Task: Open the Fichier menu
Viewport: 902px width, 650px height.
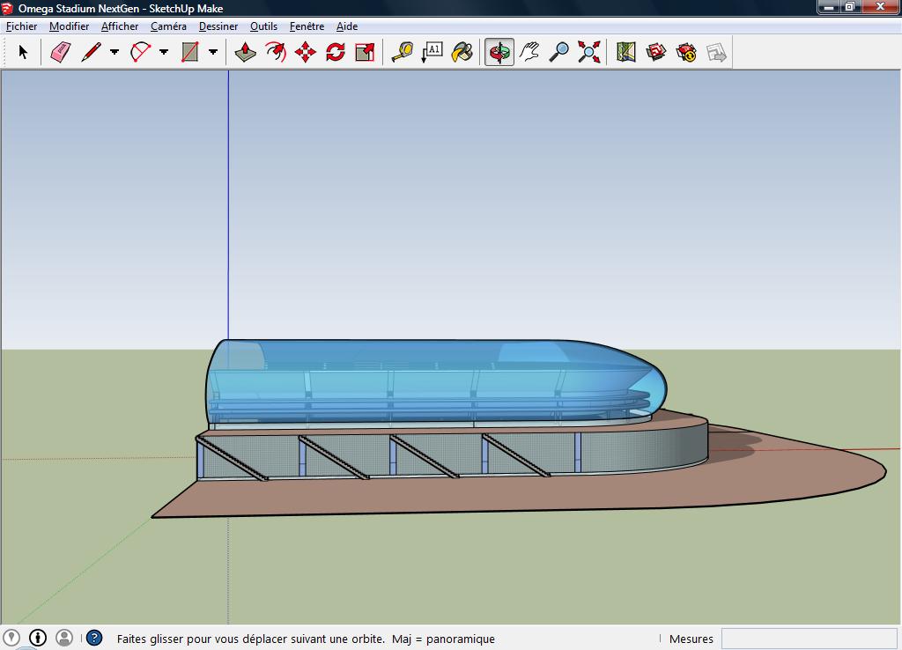Action: (x=22, y=26)
